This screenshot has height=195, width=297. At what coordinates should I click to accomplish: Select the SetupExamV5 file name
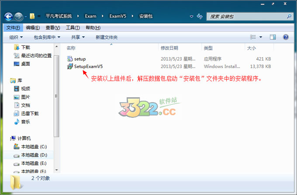(x=89, y=66)
